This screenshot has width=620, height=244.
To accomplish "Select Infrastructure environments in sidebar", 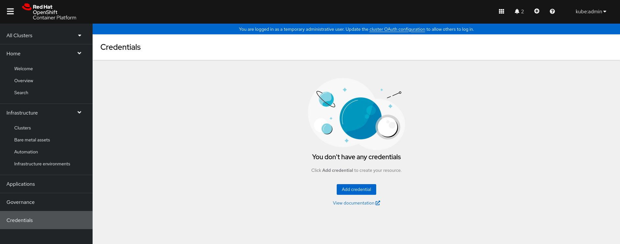I will [x=42, y=164].
